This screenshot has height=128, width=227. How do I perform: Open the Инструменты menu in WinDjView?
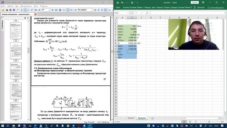[x=26, y=6]
